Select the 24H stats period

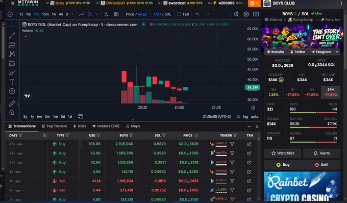330,92
